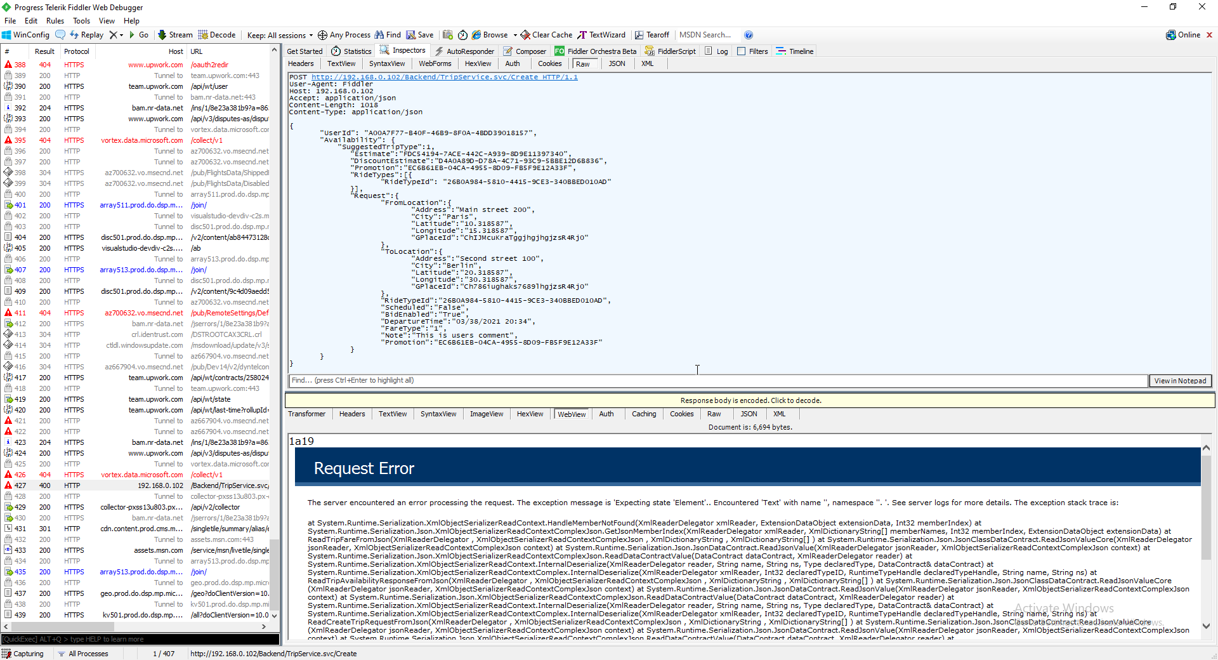Open the AutoResponder lightning tab
Screen dimensions: 1218x660
(465, 51)
